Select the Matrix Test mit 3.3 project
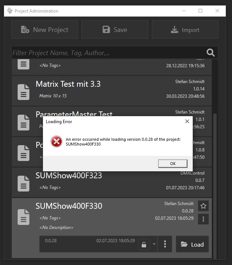The image size is (232, 265). coord(110,90)
